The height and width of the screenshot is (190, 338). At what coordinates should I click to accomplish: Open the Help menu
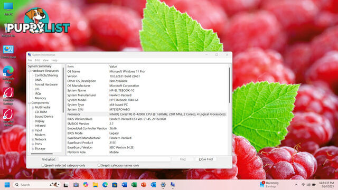point(54,60)
